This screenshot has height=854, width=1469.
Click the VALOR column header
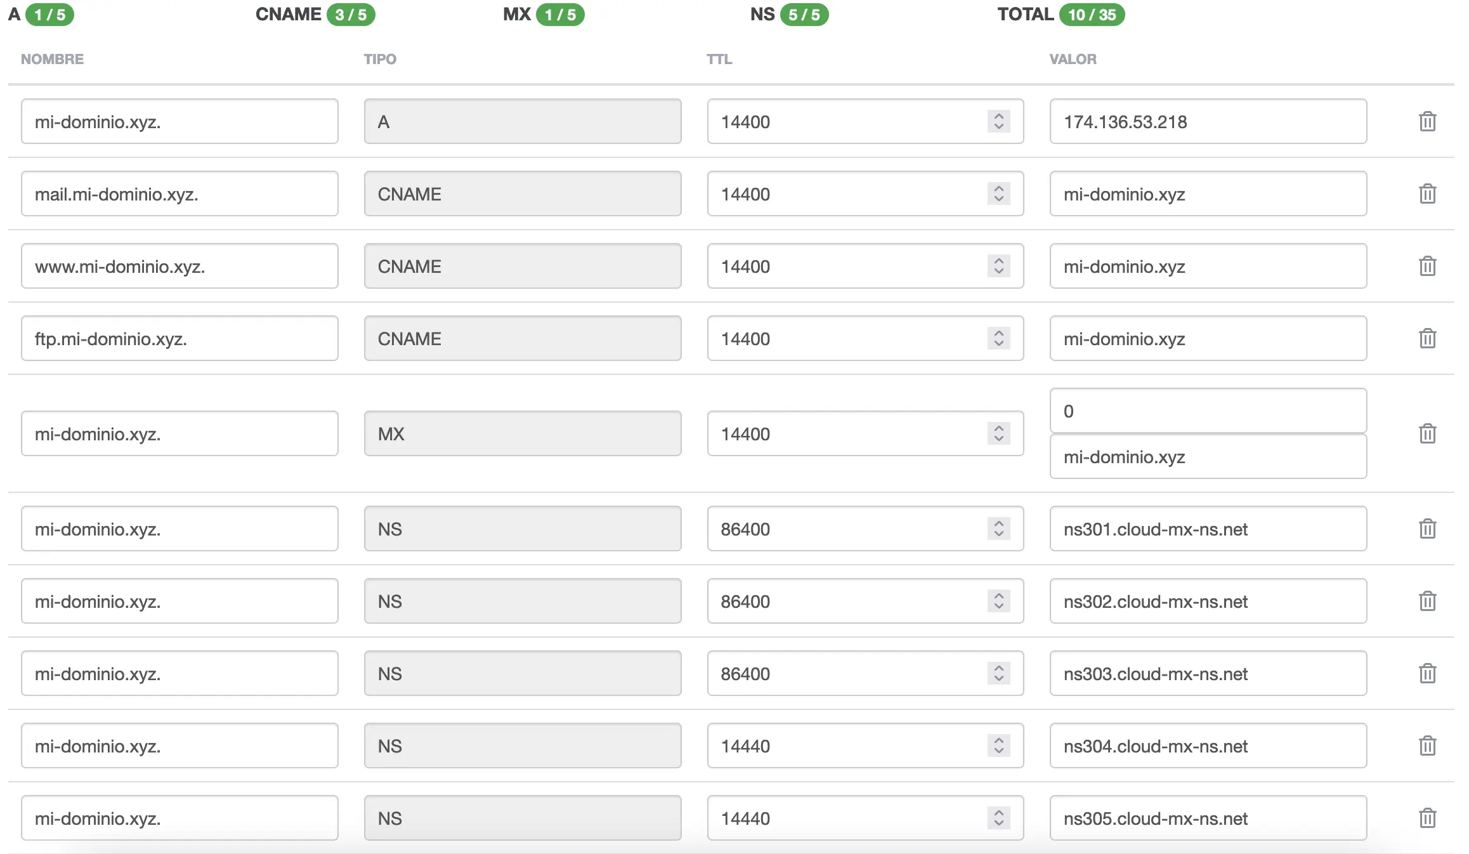pos(1073,59)
